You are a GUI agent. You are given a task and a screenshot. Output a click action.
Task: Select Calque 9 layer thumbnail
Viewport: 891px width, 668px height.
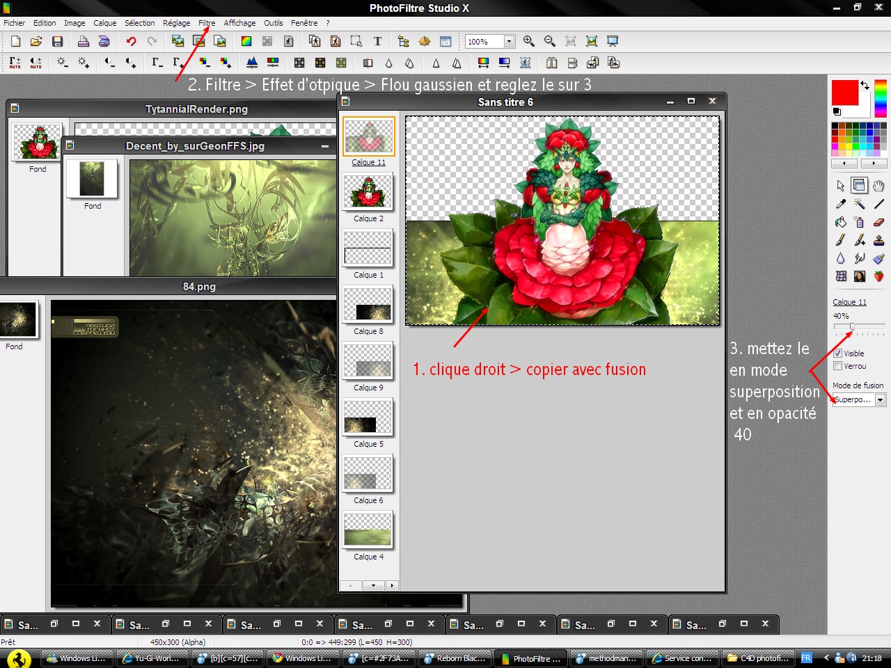click(x=368, y=360)
